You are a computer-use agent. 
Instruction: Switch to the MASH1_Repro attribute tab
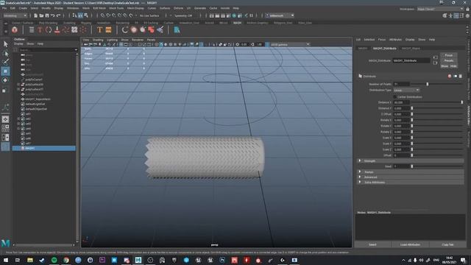411,48
